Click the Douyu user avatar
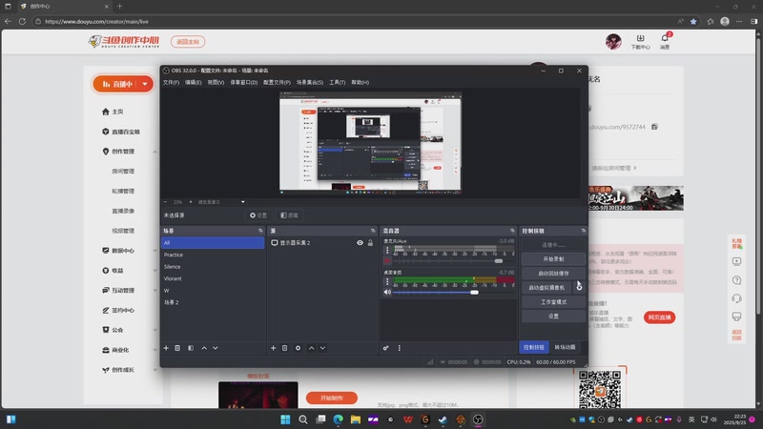This screenshot has width=763, height=429. coord(613,41)
